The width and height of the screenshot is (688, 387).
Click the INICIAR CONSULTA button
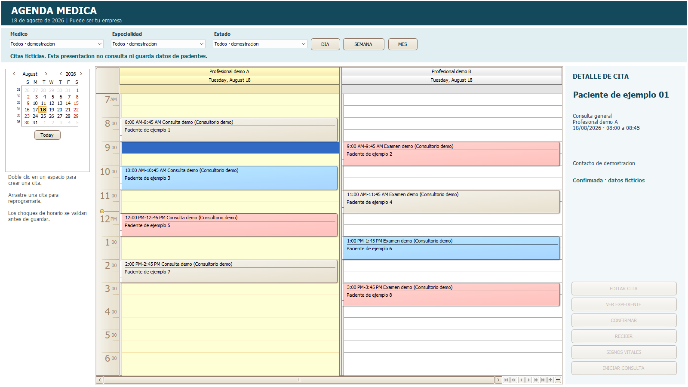point(623,368)
